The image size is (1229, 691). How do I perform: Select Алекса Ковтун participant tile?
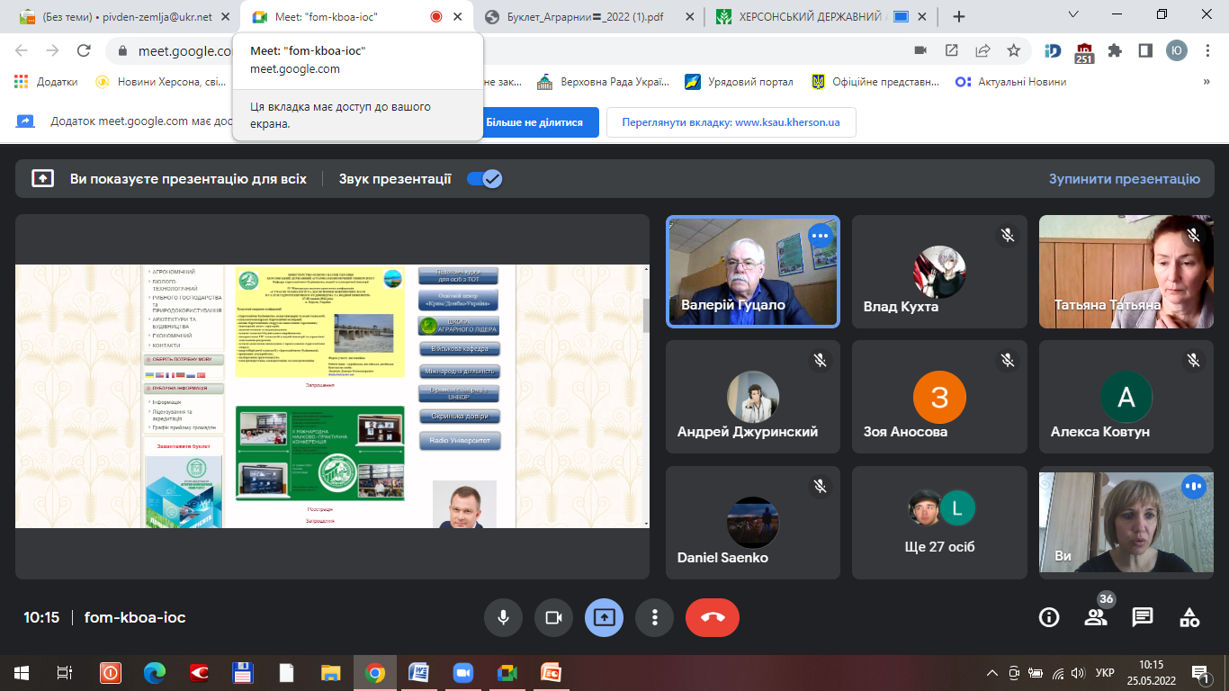(1126, 397)
